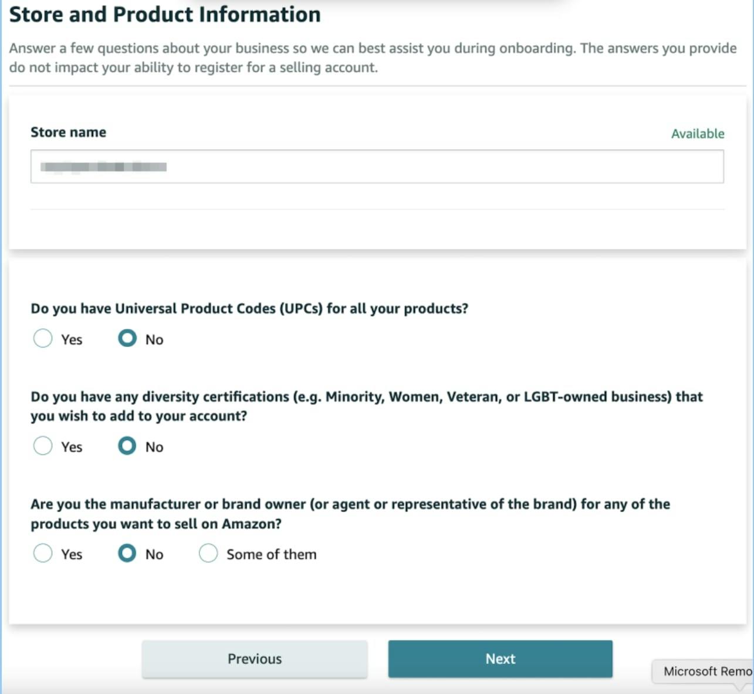The width and height of the screenshot is (754, 694).
Task: Click the onboarding description paragraph
Action: (372, 58)
